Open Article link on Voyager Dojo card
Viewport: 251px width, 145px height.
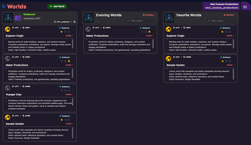click(x=69, y=94)
